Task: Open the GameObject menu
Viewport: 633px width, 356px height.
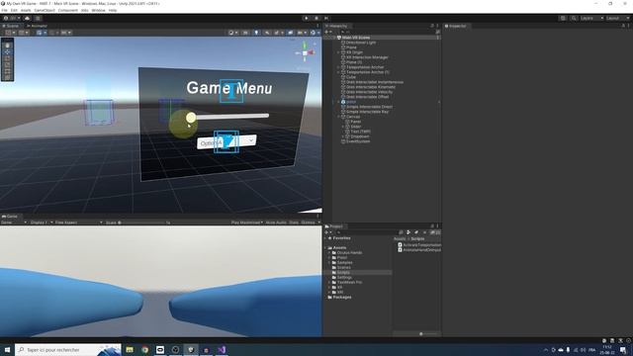Action: (x=45, y=10)
